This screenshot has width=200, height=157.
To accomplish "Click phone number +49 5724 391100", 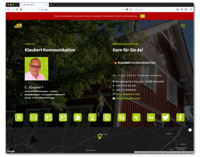I will (126, 86).
